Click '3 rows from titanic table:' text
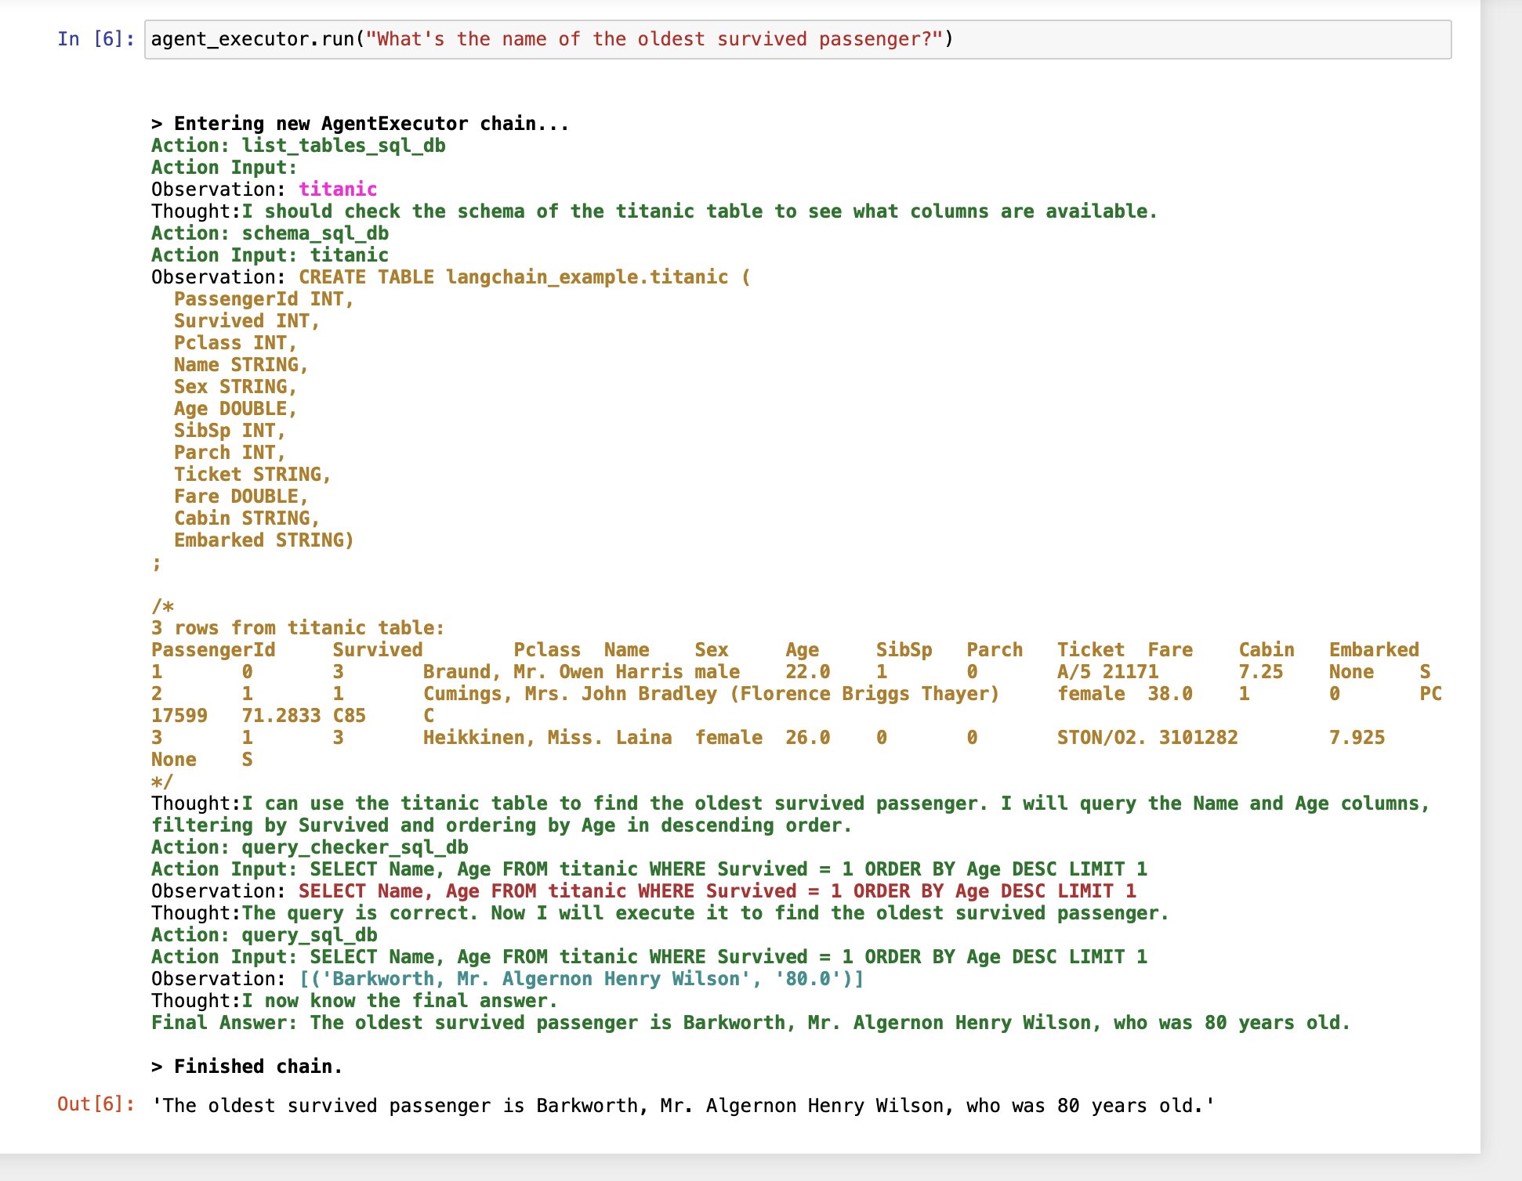 pos(299,628)
